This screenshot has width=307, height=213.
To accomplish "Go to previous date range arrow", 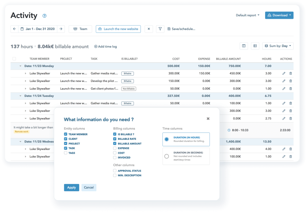I will click(14, 29).
